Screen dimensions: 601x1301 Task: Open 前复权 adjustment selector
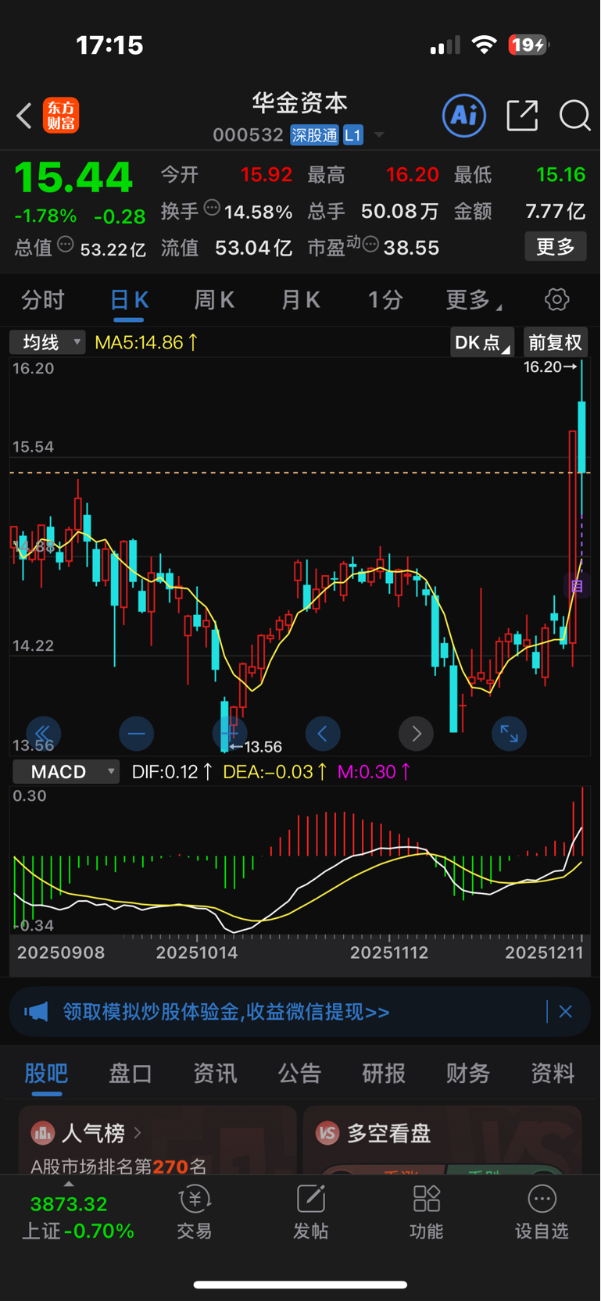pyautogui.click(x=555, y=342)
